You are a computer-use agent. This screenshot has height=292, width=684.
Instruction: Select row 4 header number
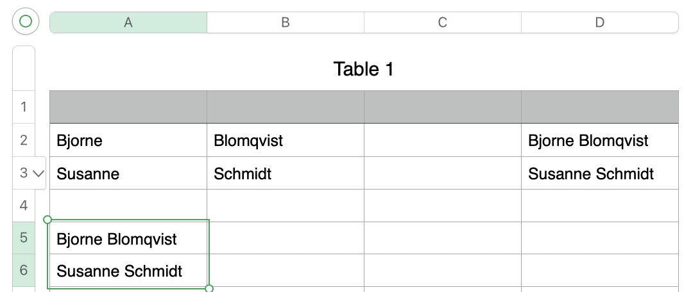(24, 206)
